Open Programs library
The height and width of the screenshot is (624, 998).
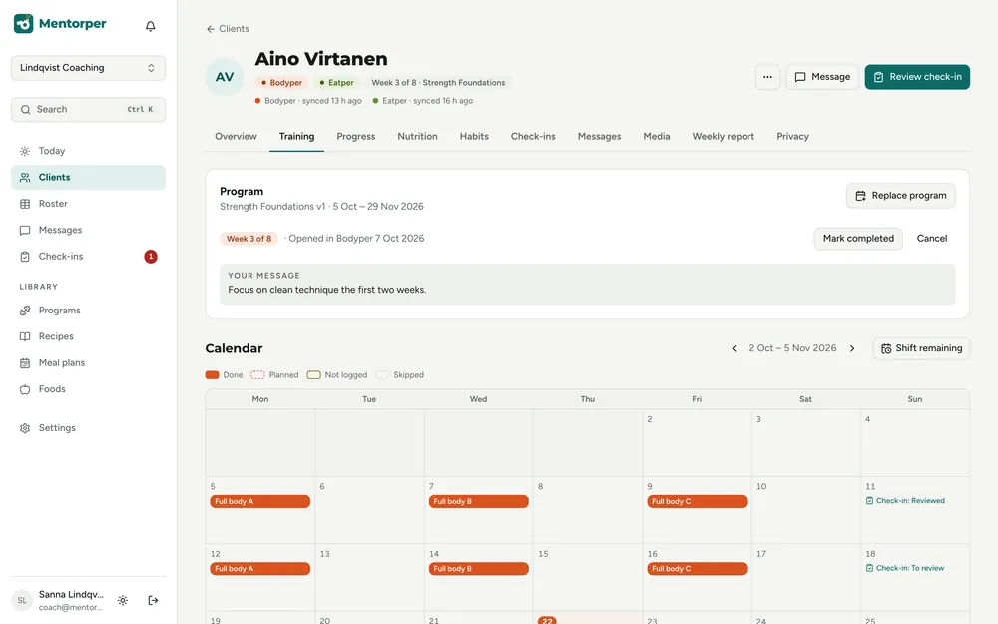(x=88, y=311)
